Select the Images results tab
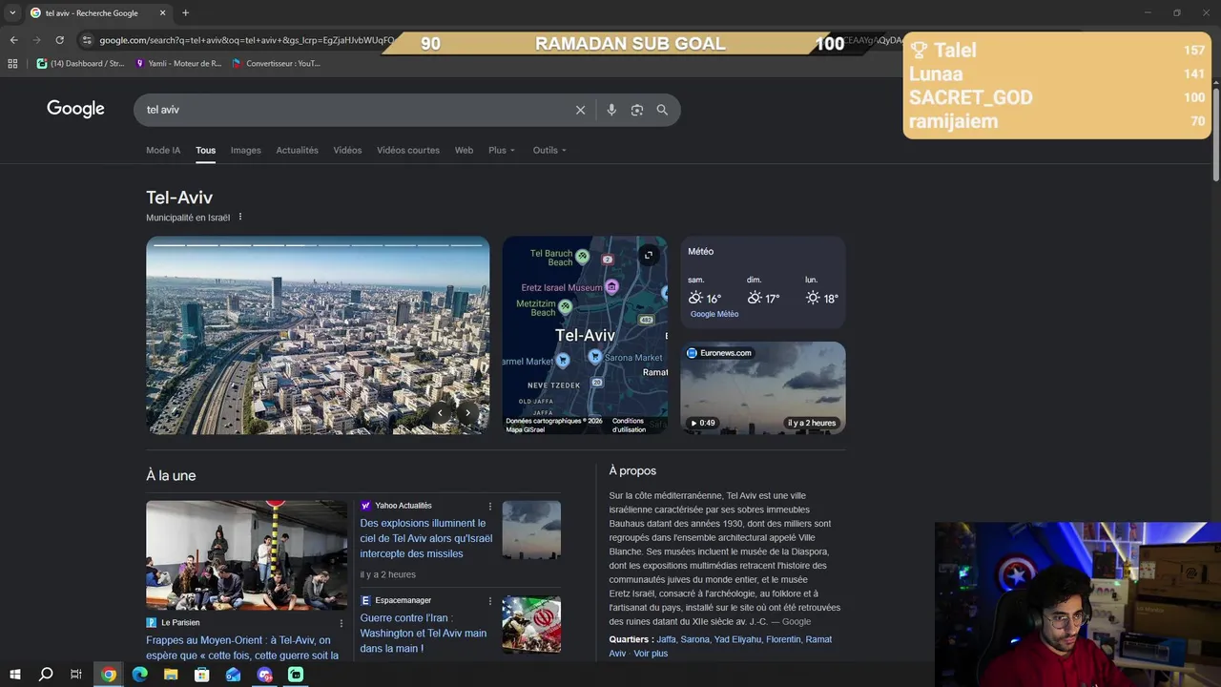 [x=245, y=150]
